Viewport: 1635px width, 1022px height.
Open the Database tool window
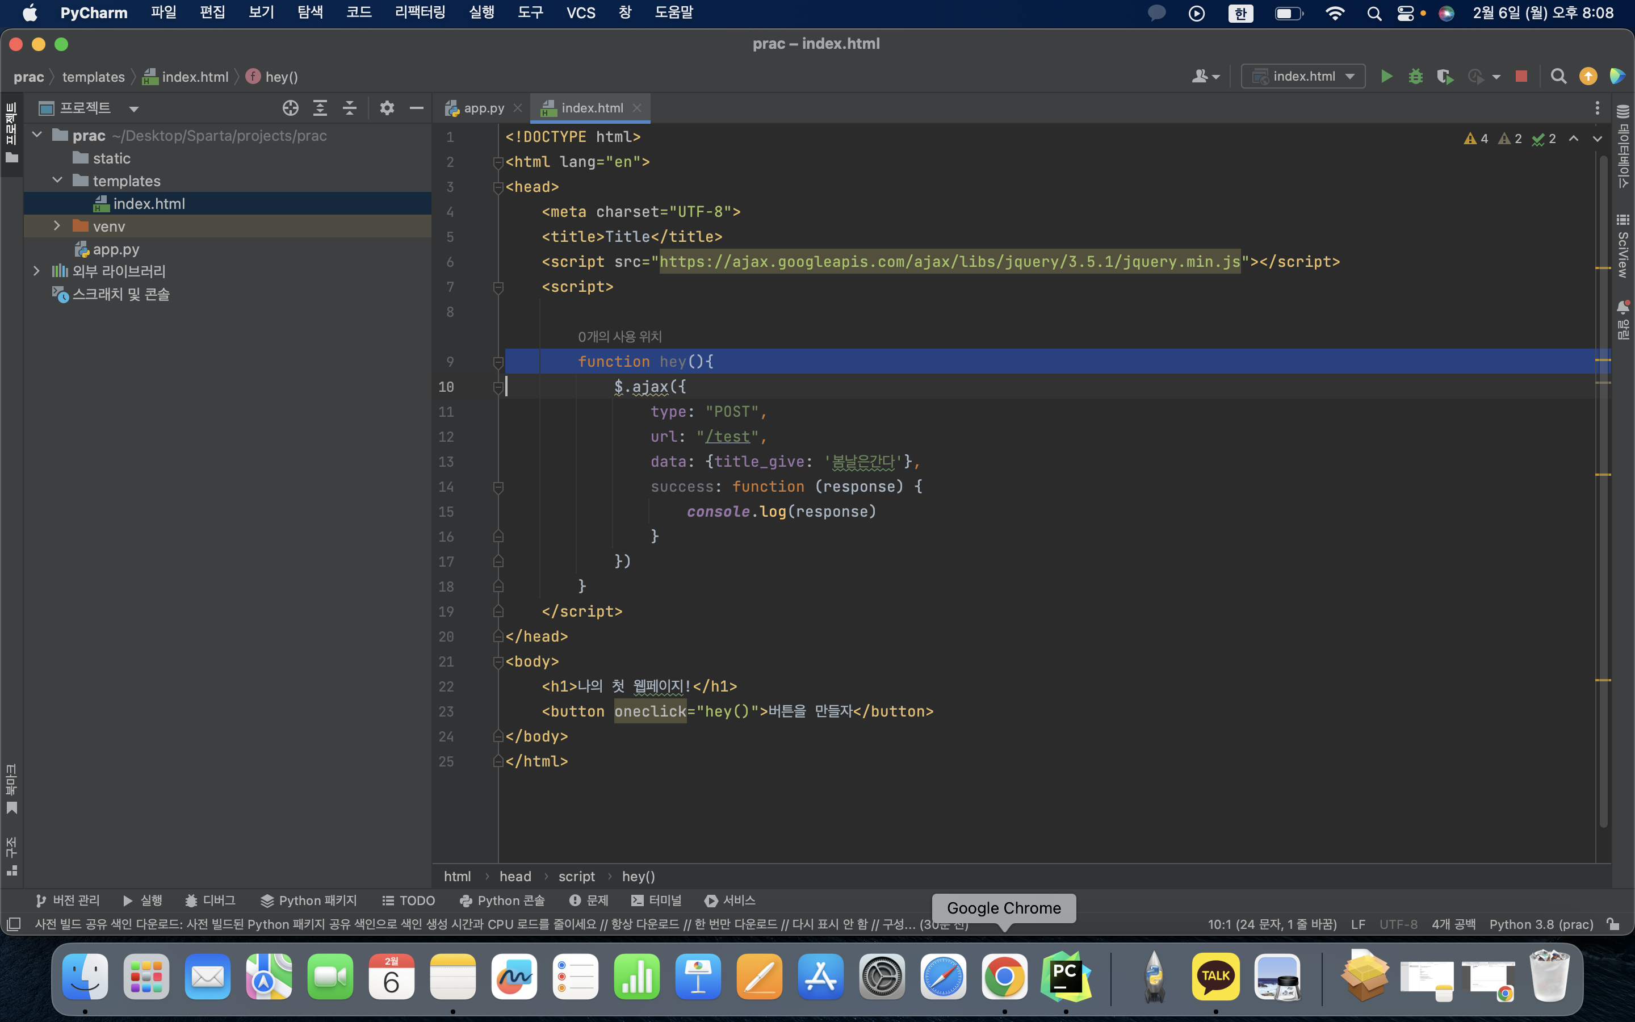click(1623, 146)
